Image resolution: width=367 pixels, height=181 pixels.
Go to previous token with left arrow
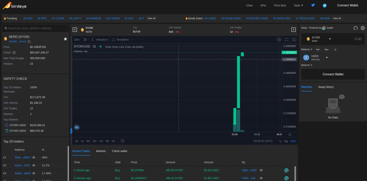[x=75, y=30]
